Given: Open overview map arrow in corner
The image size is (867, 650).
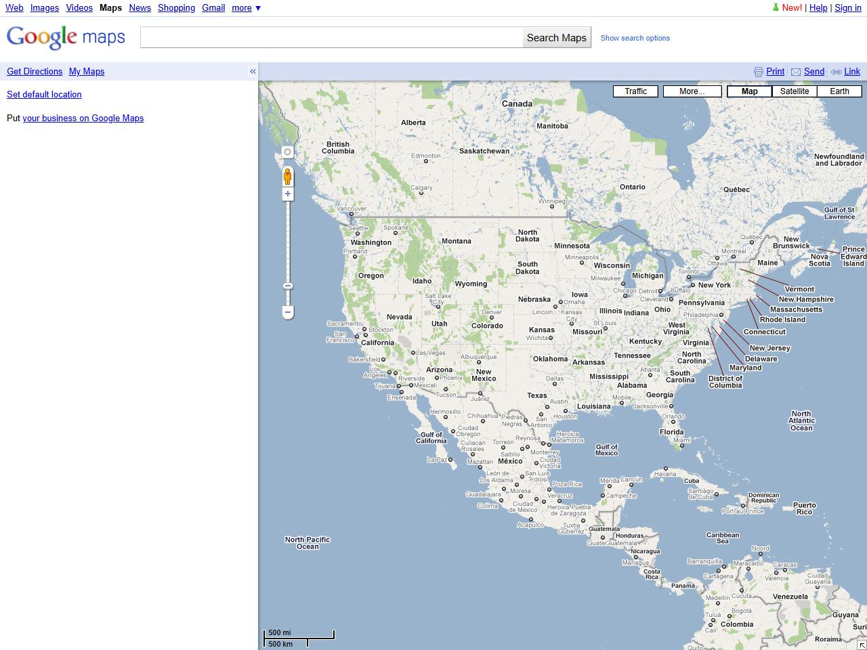Looking at the screenshot, I should coord(862,645).
